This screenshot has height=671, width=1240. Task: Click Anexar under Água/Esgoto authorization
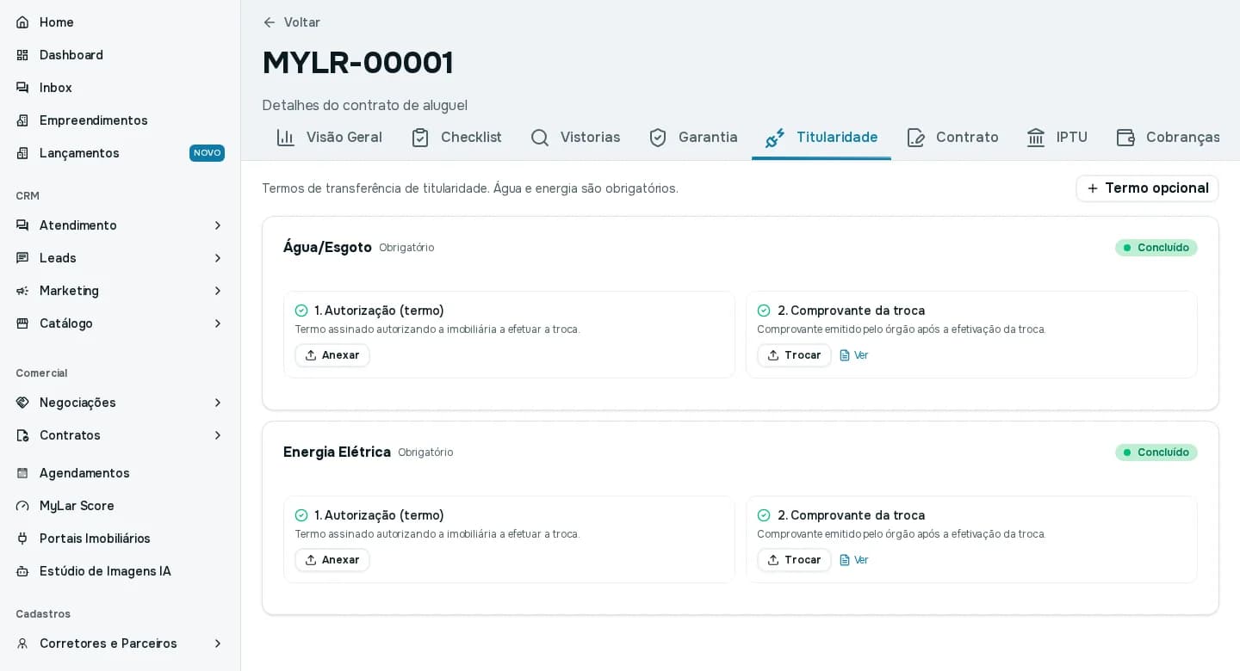(332, 355)
